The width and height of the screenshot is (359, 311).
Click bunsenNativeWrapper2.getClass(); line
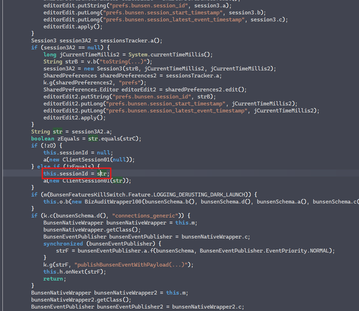point(81,300)
